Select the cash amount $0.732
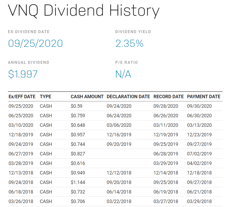225x207 pixels. click(78, 192)
